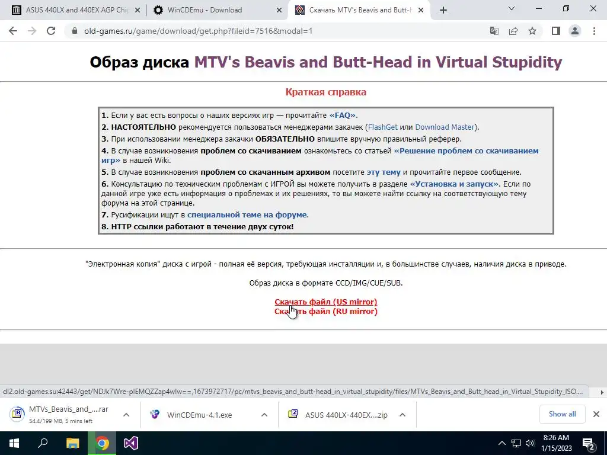Click Show all downloads button

click(x=562, y=414)
